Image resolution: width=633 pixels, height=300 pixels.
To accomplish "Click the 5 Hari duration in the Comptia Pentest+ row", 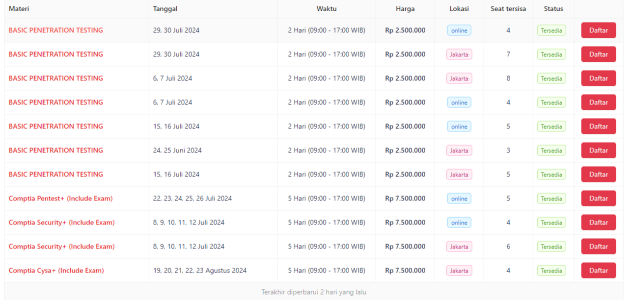I will 327,199.
